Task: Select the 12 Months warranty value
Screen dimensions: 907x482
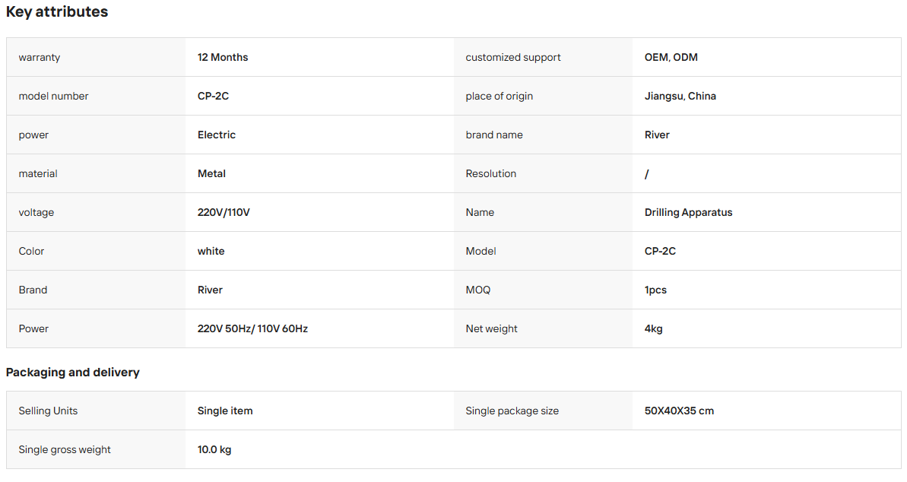Action: [223, 57]
